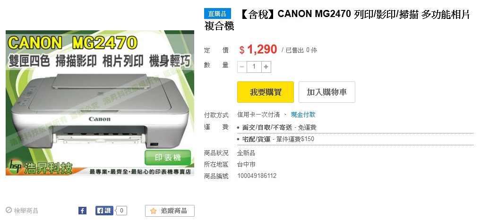
Task: Click the star icon on 追蹤商品
Action: 154,211
